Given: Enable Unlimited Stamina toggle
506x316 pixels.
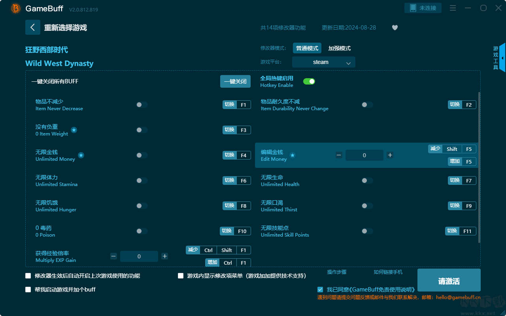Looking at the screenshot, I should (x=142, y=181).
